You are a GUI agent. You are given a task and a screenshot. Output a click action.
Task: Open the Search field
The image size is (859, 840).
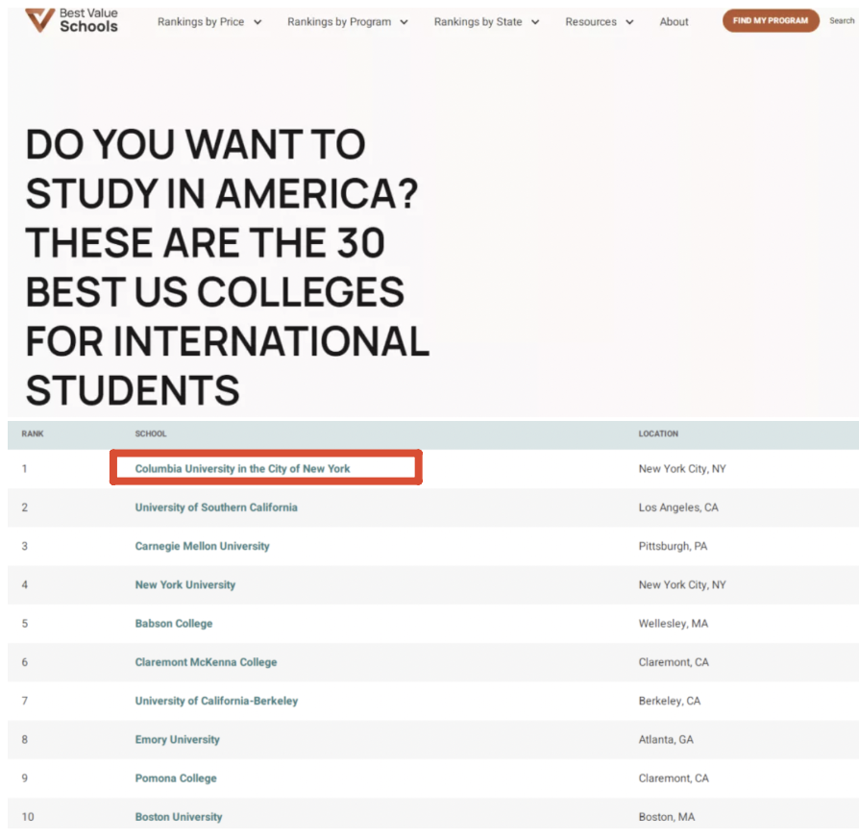(x=842, y=21)
